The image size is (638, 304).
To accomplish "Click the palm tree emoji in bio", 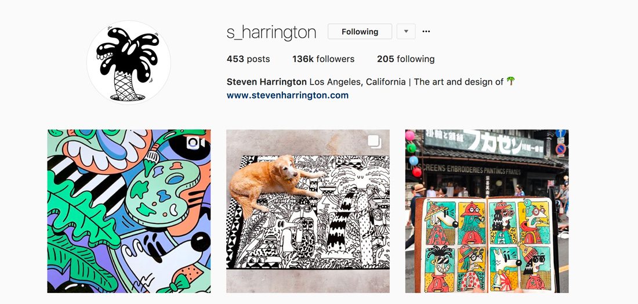I will coord(510,81).
